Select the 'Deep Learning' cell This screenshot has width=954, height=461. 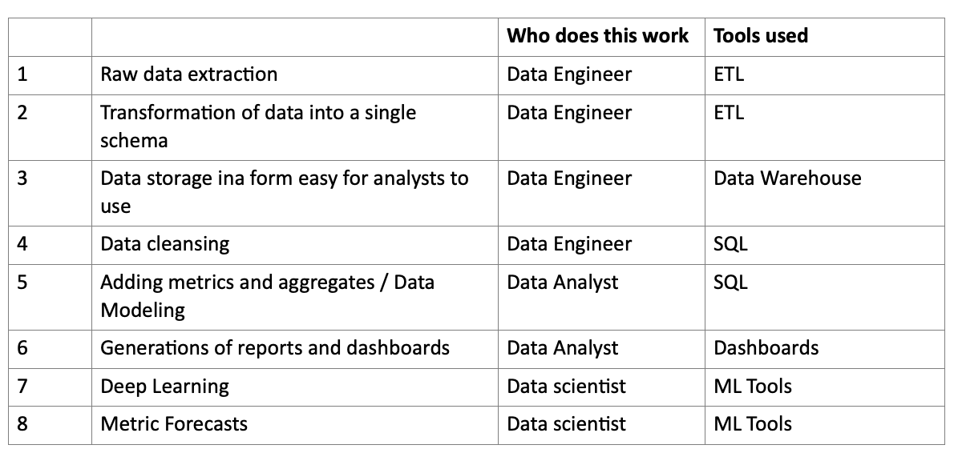pos(294,387)
